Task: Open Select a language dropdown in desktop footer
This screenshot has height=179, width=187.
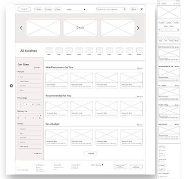Action: click(x=97, y=165)
